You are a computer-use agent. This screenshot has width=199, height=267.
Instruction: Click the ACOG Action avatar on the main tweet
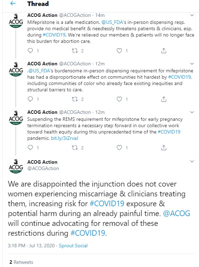(x=16, y=166)
